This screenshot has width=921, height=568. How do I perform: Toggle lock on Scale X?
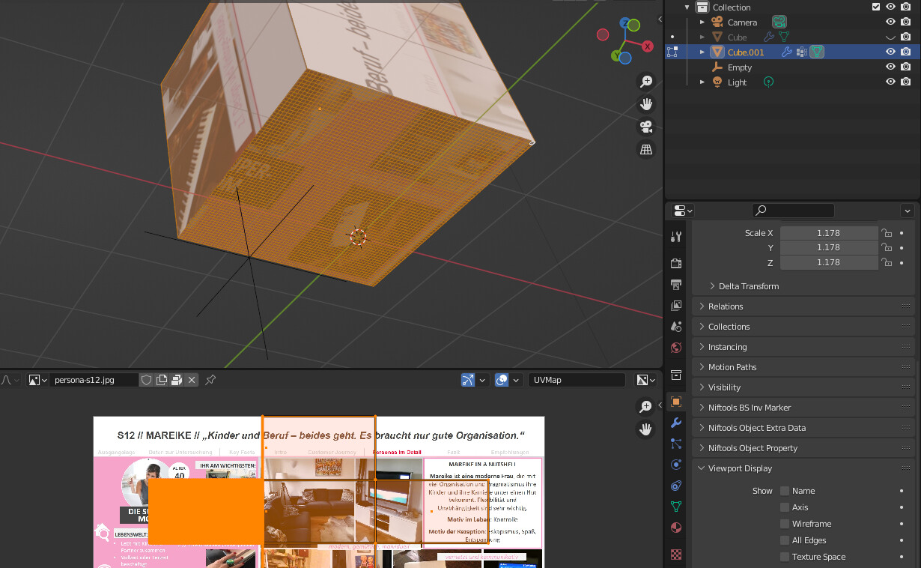[887, 233]
